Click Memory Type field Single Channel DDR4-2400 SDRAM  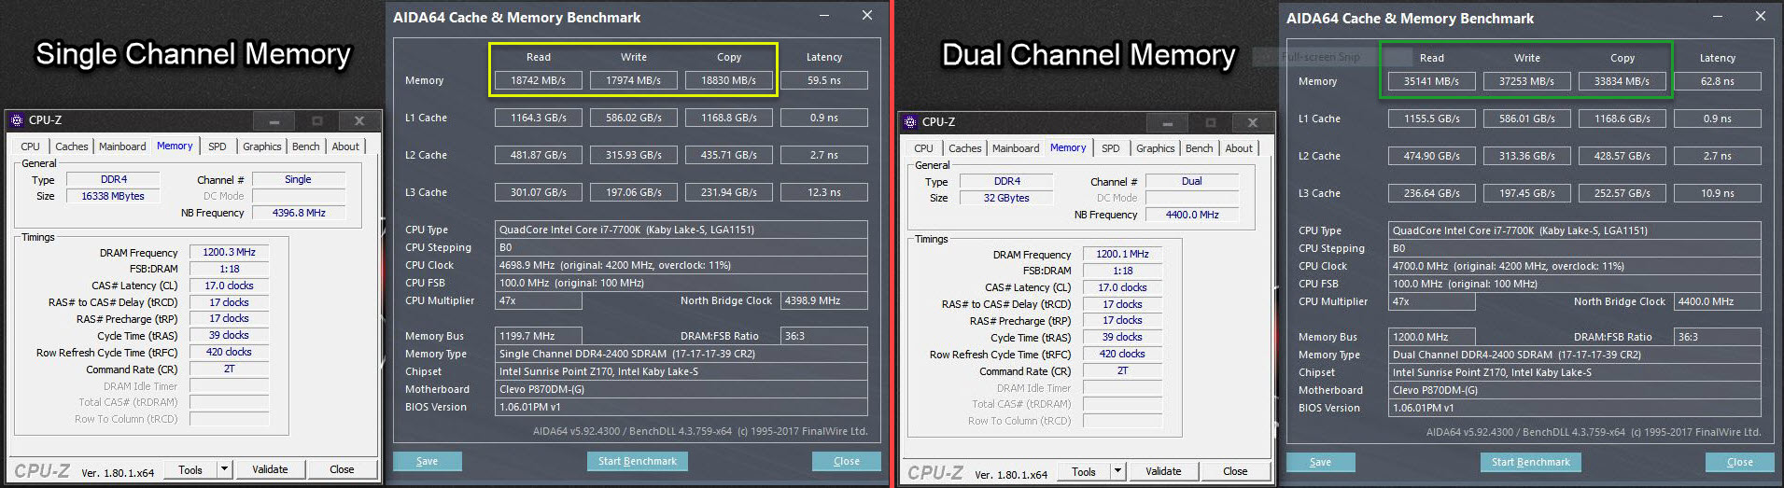(x=682, y=354)
